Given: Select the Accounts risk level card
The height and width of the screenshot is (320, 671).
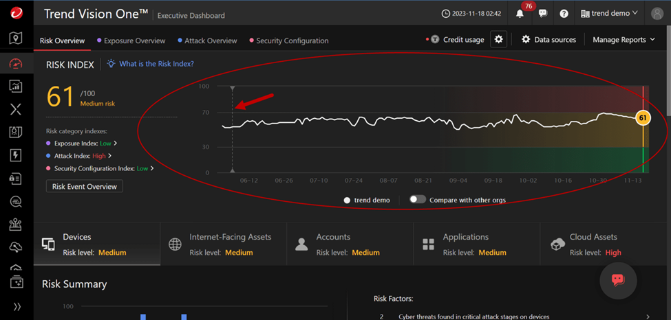Looking at the screenshot, I should point(350,244).
